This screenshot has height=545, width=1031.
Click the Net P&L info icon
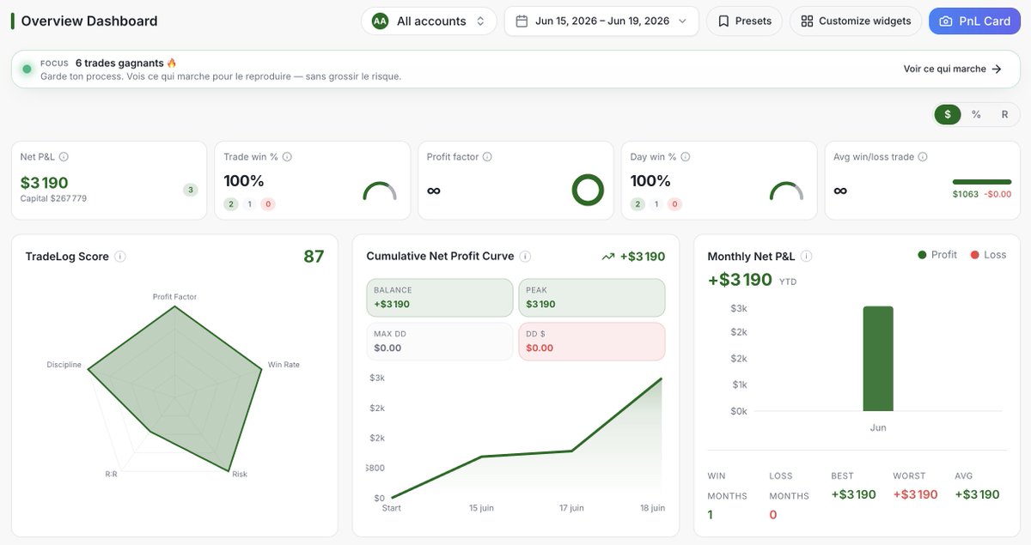click(x=64, y=157)
